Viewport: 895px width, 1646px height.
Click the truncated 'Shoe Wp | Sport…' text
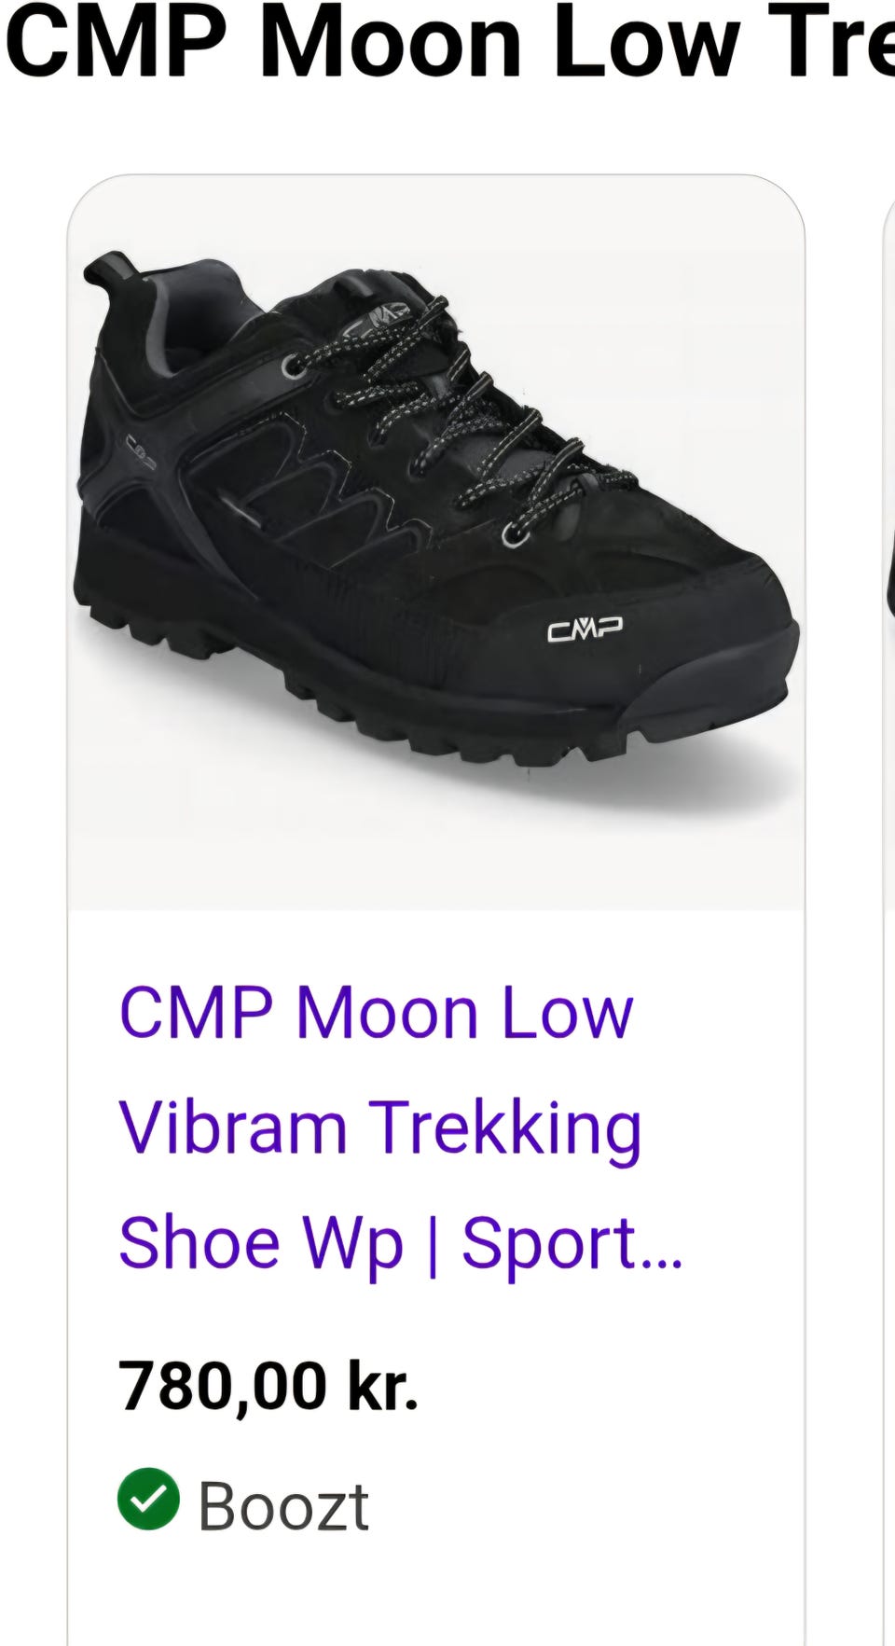[401, 1243]
